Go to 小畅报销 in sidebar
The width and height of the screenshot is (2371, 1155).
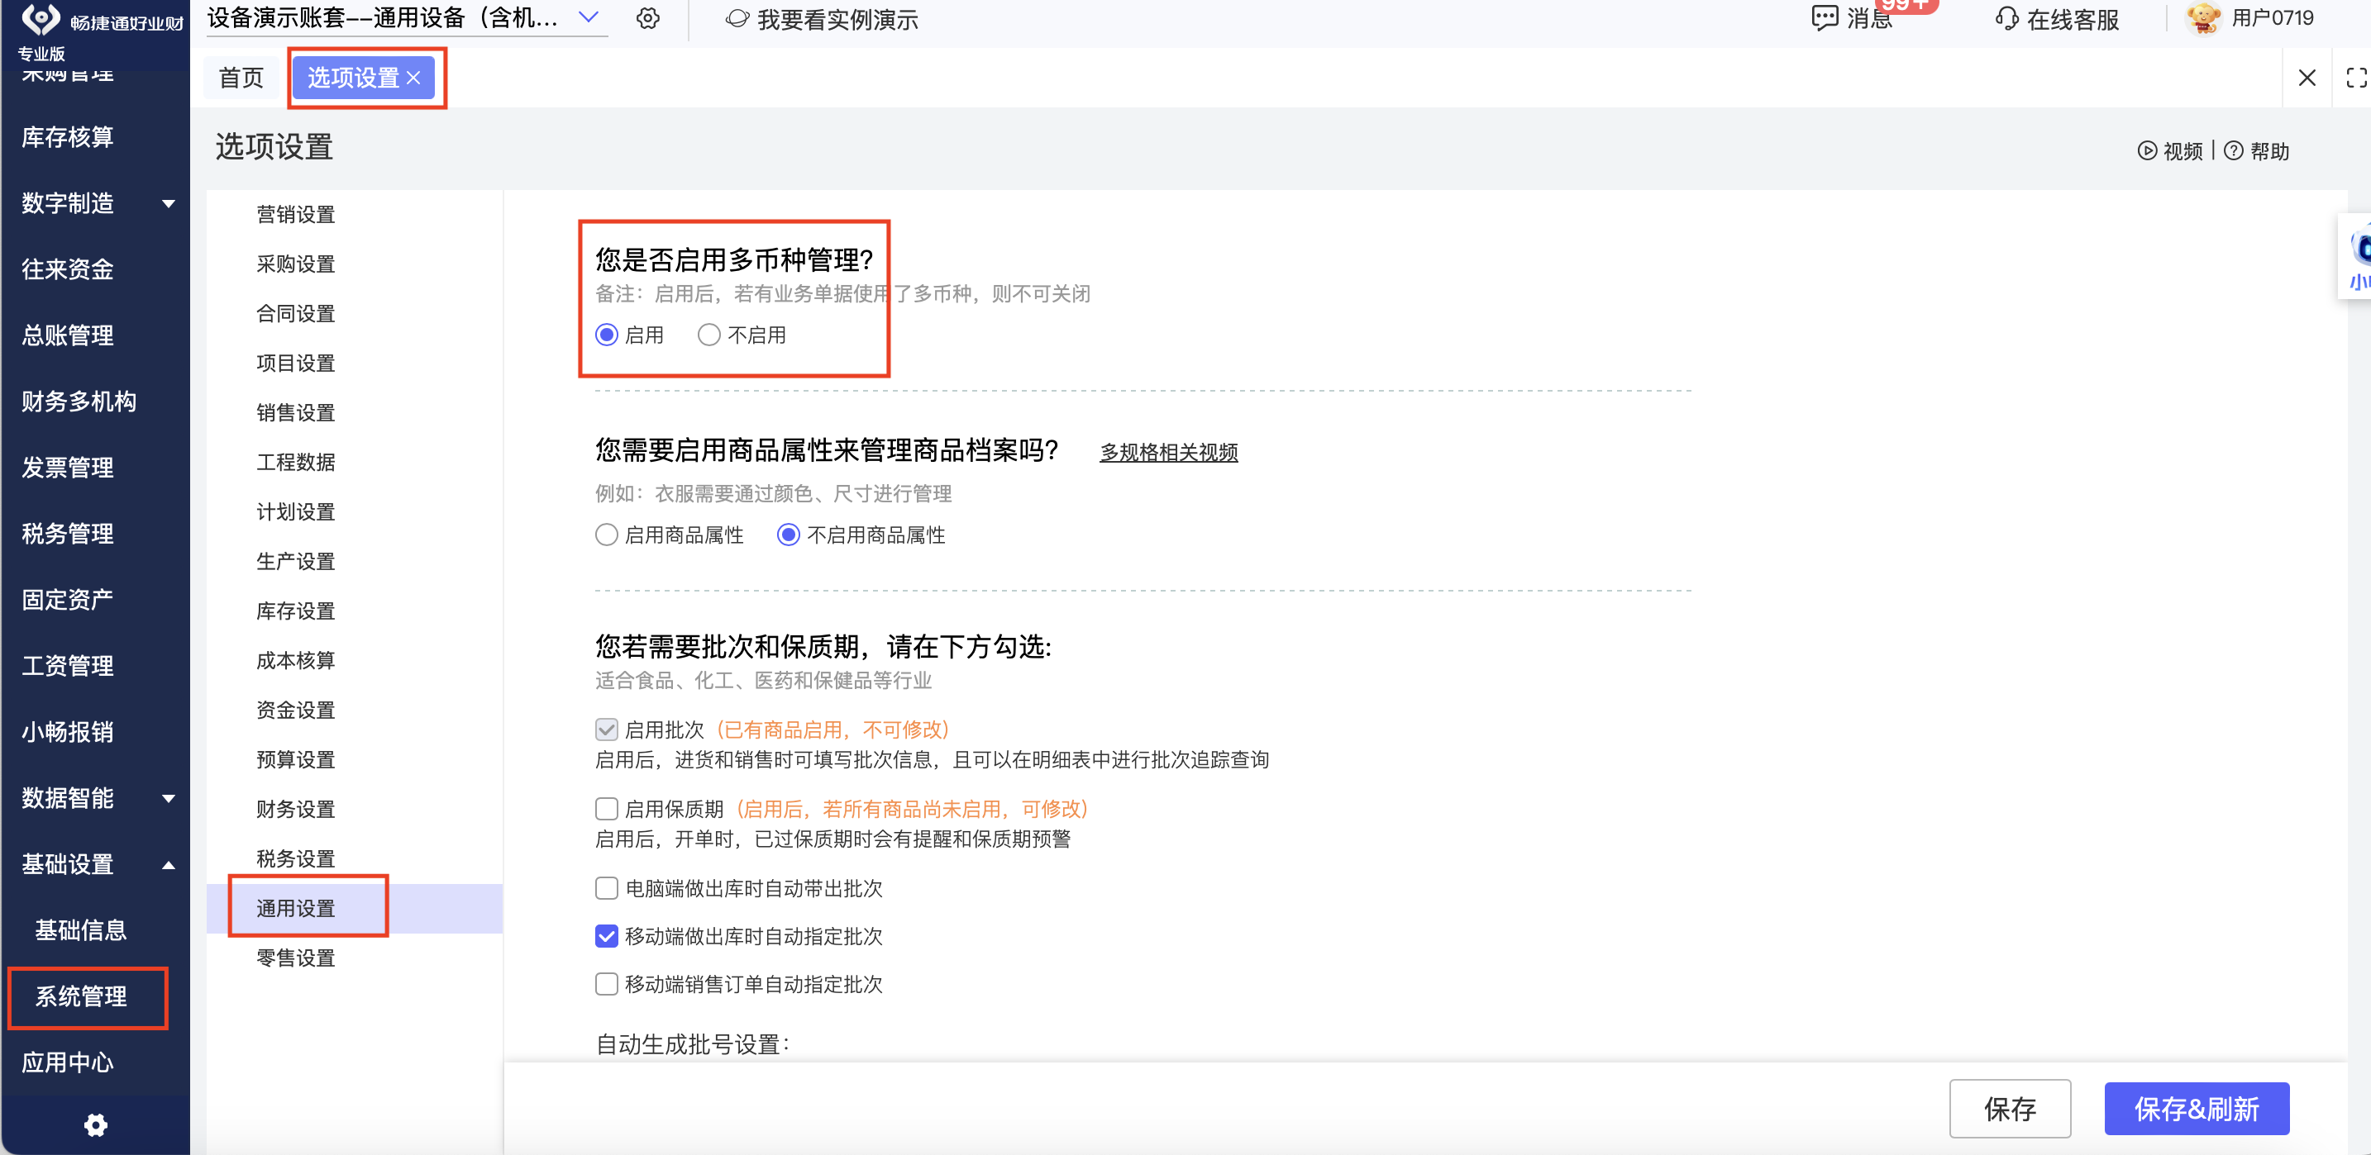tap(68, 733)
